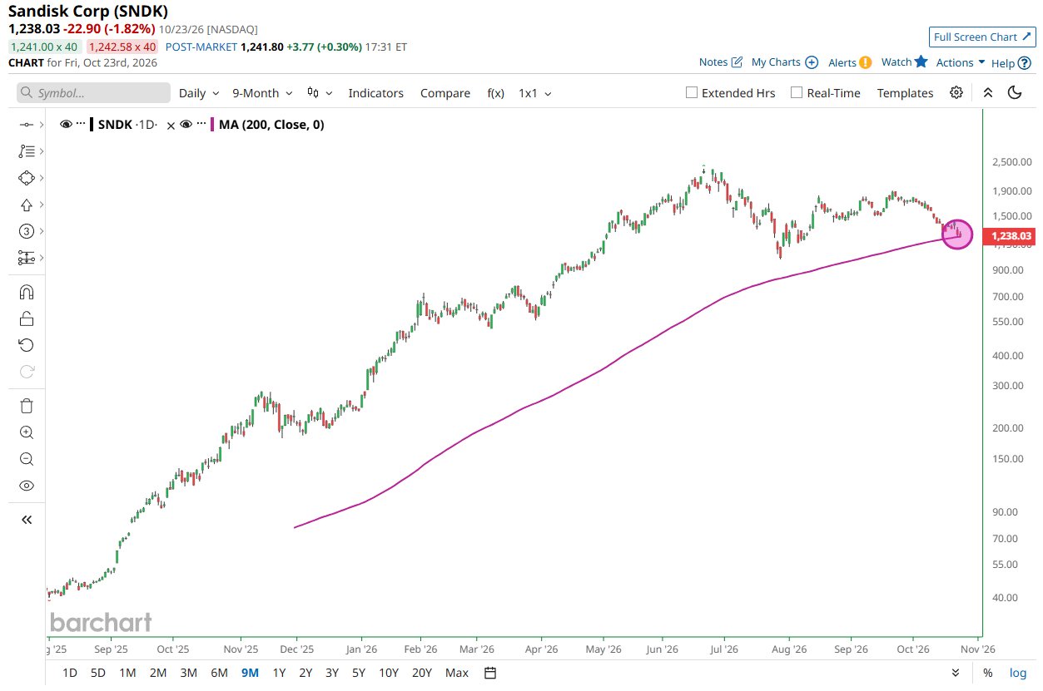
Task: Select the 20Y time range
Action: pyautogui.click(x=422, y=673)
